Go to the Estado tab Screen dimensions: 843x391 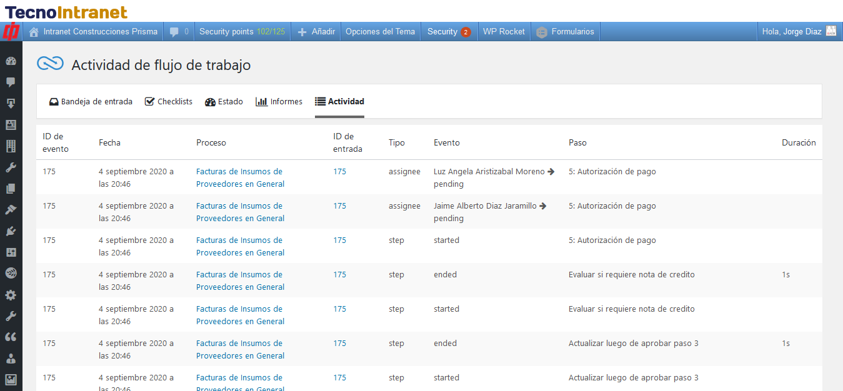coord(224,102)
